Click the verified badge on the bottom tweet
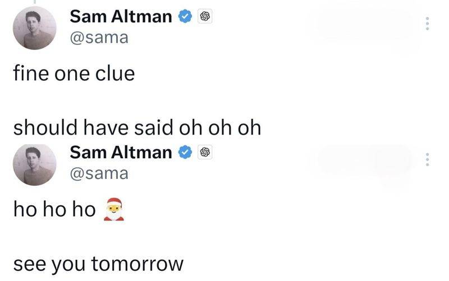Screen dimensions: 449x281 point(184,151)
